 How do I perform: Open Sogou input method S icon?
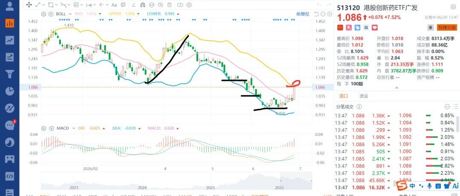[402, 185]
